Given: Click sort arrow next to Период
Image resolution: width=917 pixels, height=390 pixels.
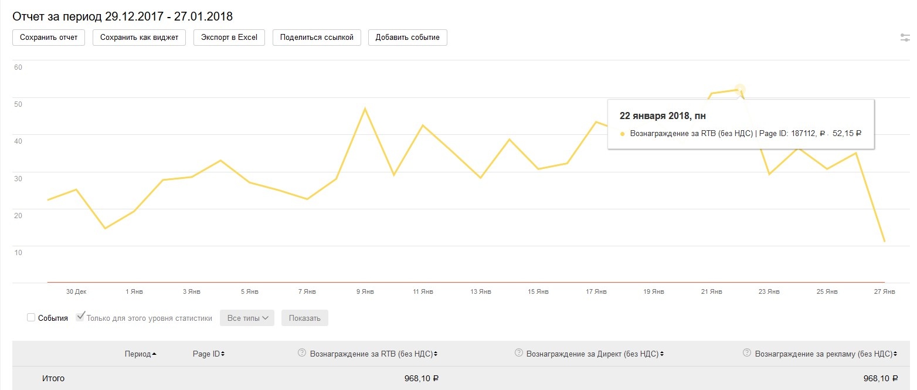Looking at the screenshot, I should pos(154,354).
